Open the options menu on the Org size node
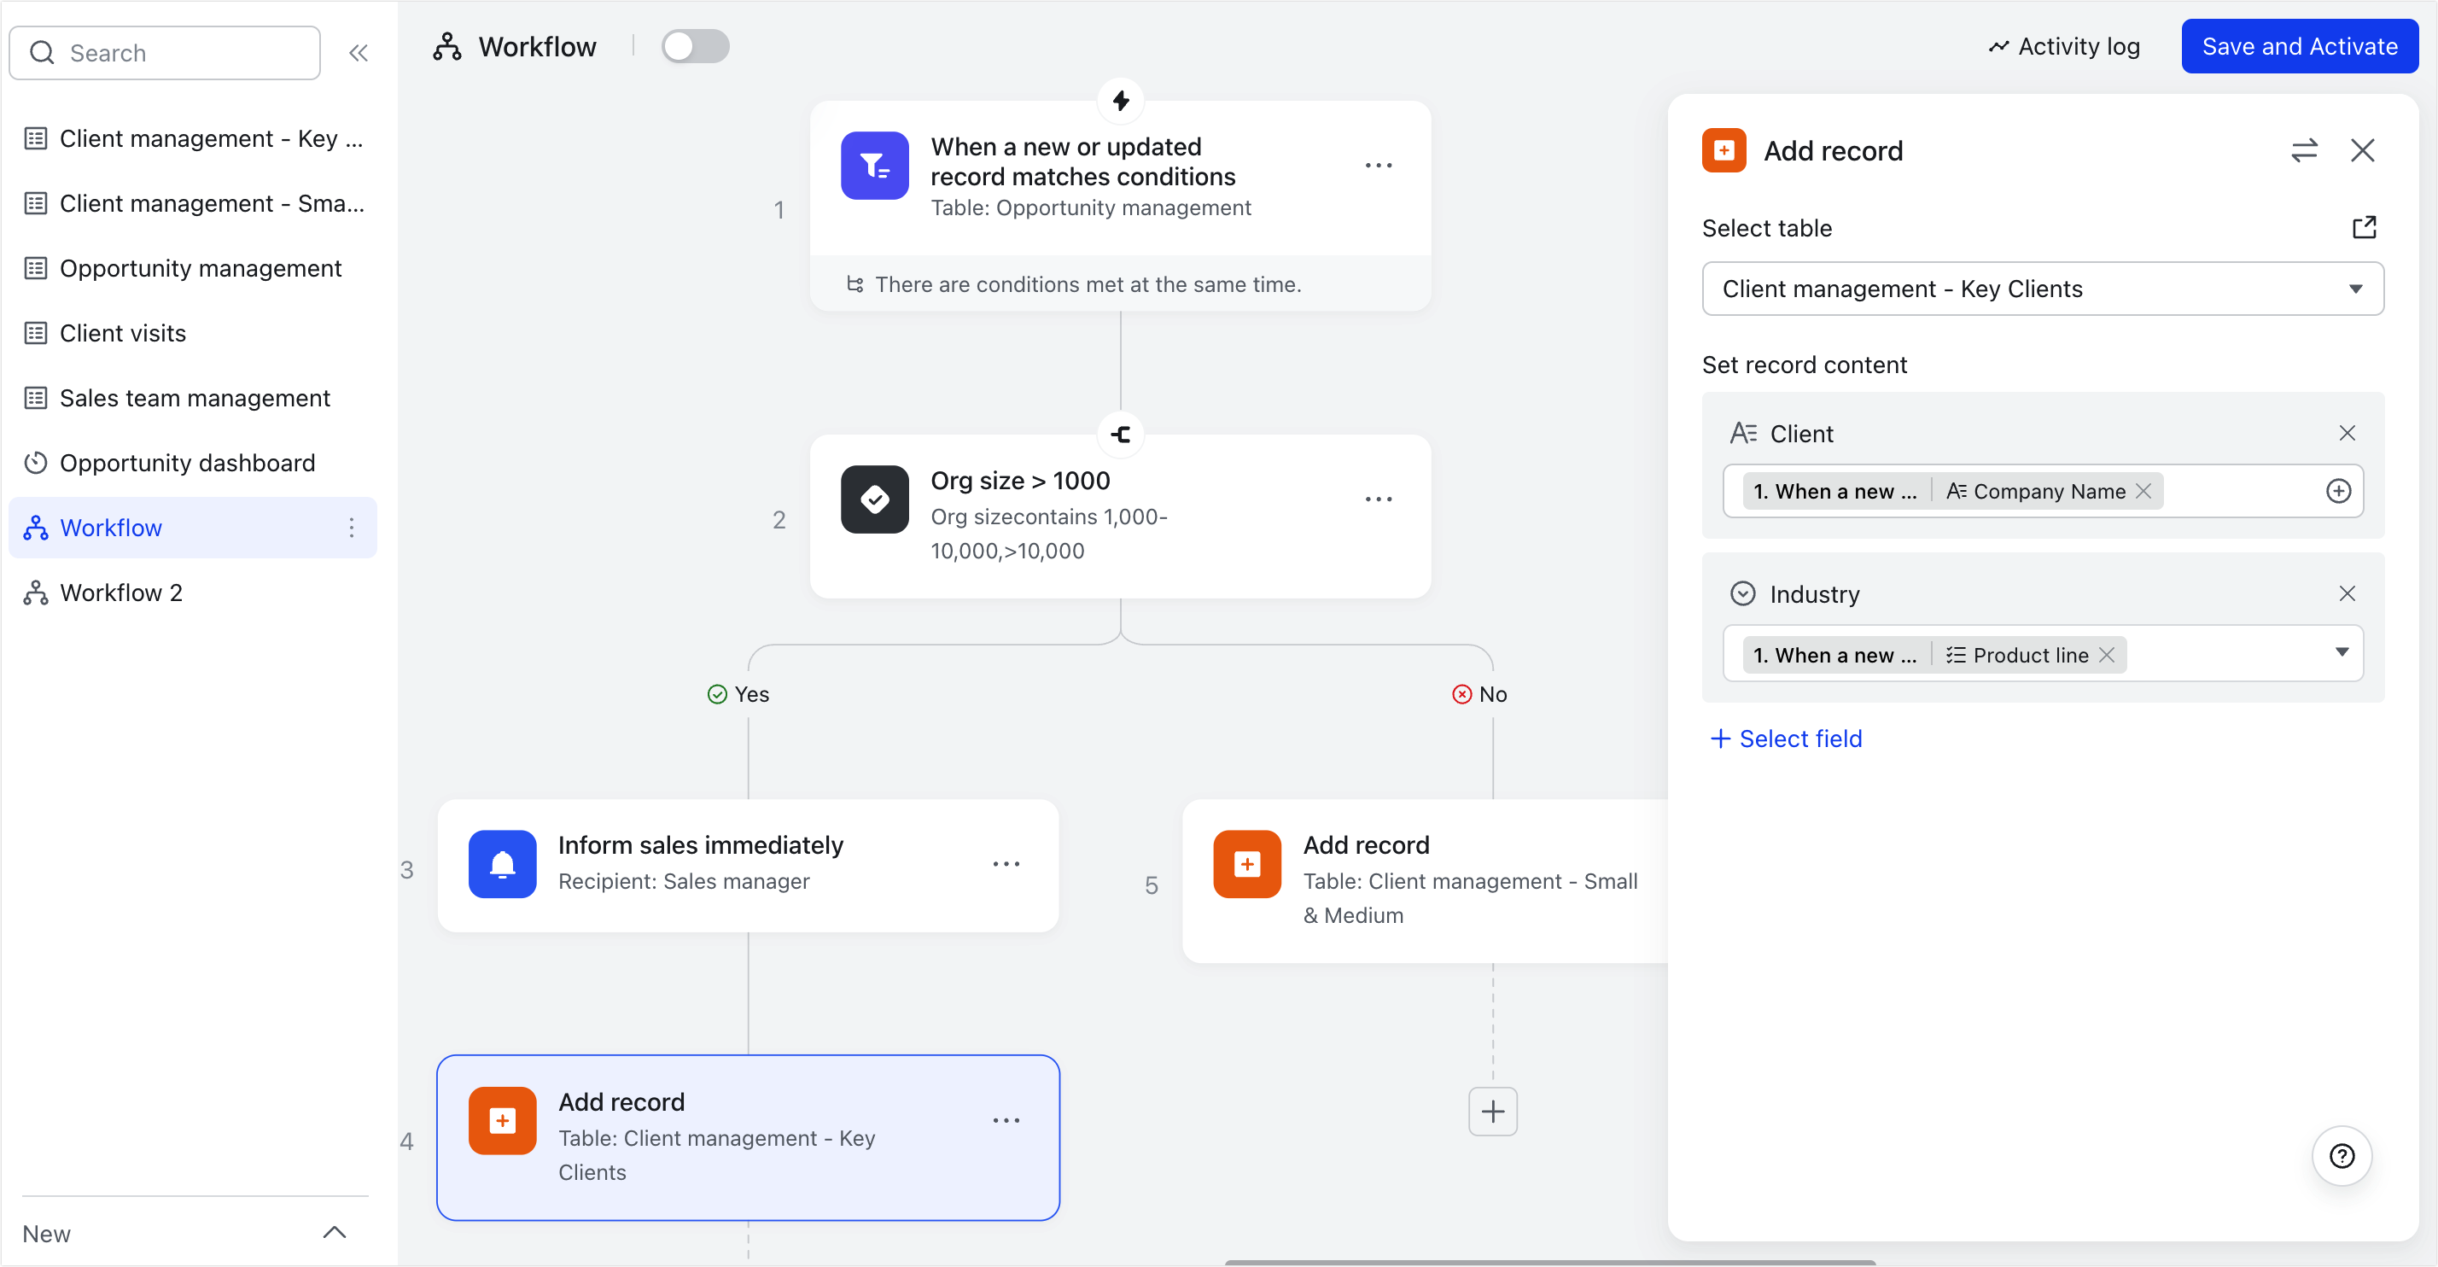Screen dimensions: 2438x1267 point(1379,499)
